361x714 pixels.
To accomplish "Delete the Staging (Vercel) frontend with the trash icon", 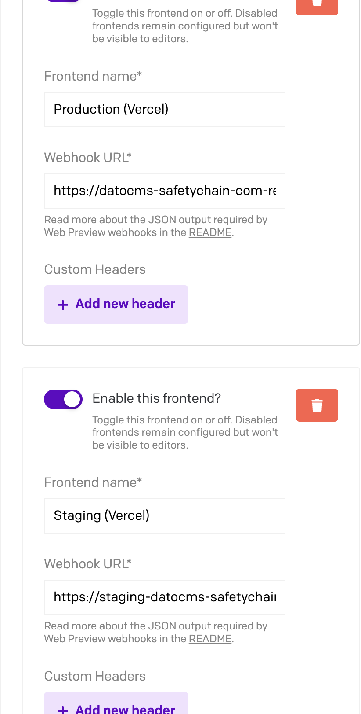I will [317, 405].
